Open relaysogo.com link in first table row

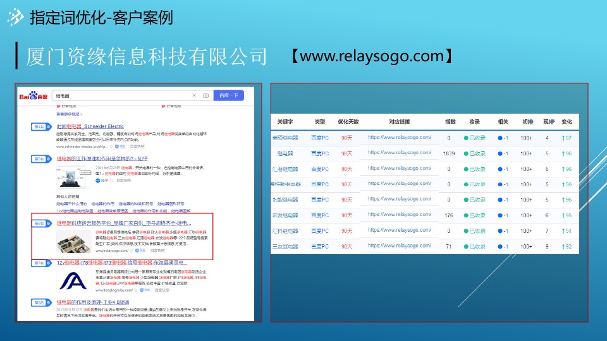(400, 138)
